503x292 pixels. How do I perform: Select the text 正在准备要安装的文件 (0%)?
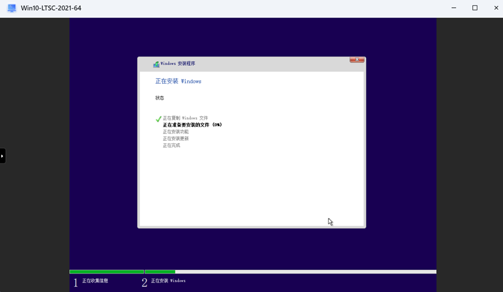coord(192,125)
